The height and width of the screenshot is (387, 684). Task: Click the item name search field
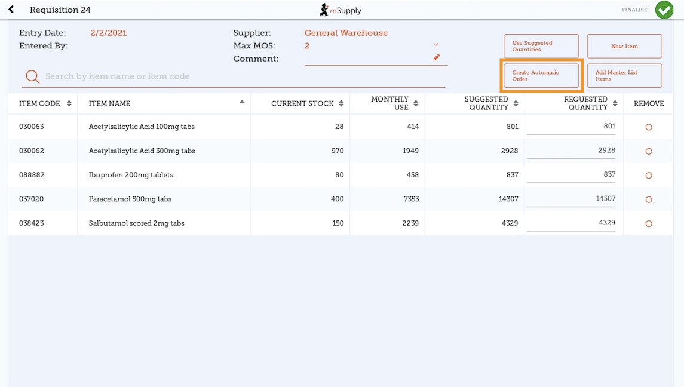click(239, 76)
